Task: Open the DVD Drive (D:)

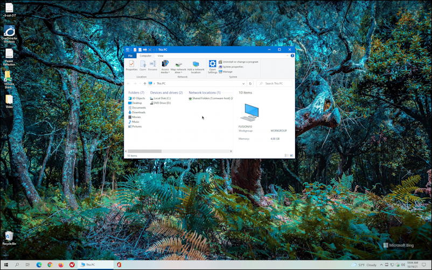Action: tap(162, 103)
